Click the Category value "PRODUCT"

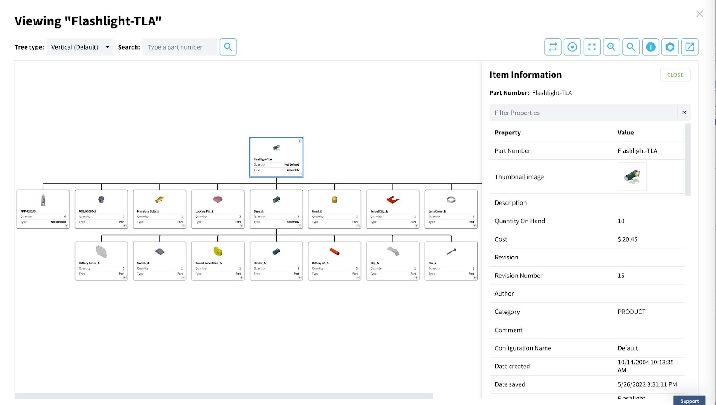[x=631, y=312]
